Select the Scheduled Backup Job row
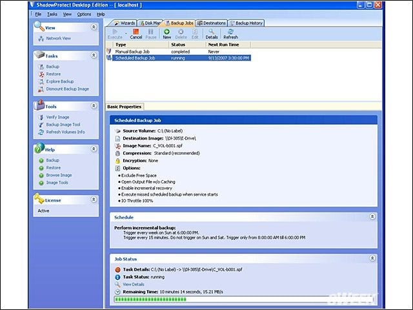 pos(178,58)
